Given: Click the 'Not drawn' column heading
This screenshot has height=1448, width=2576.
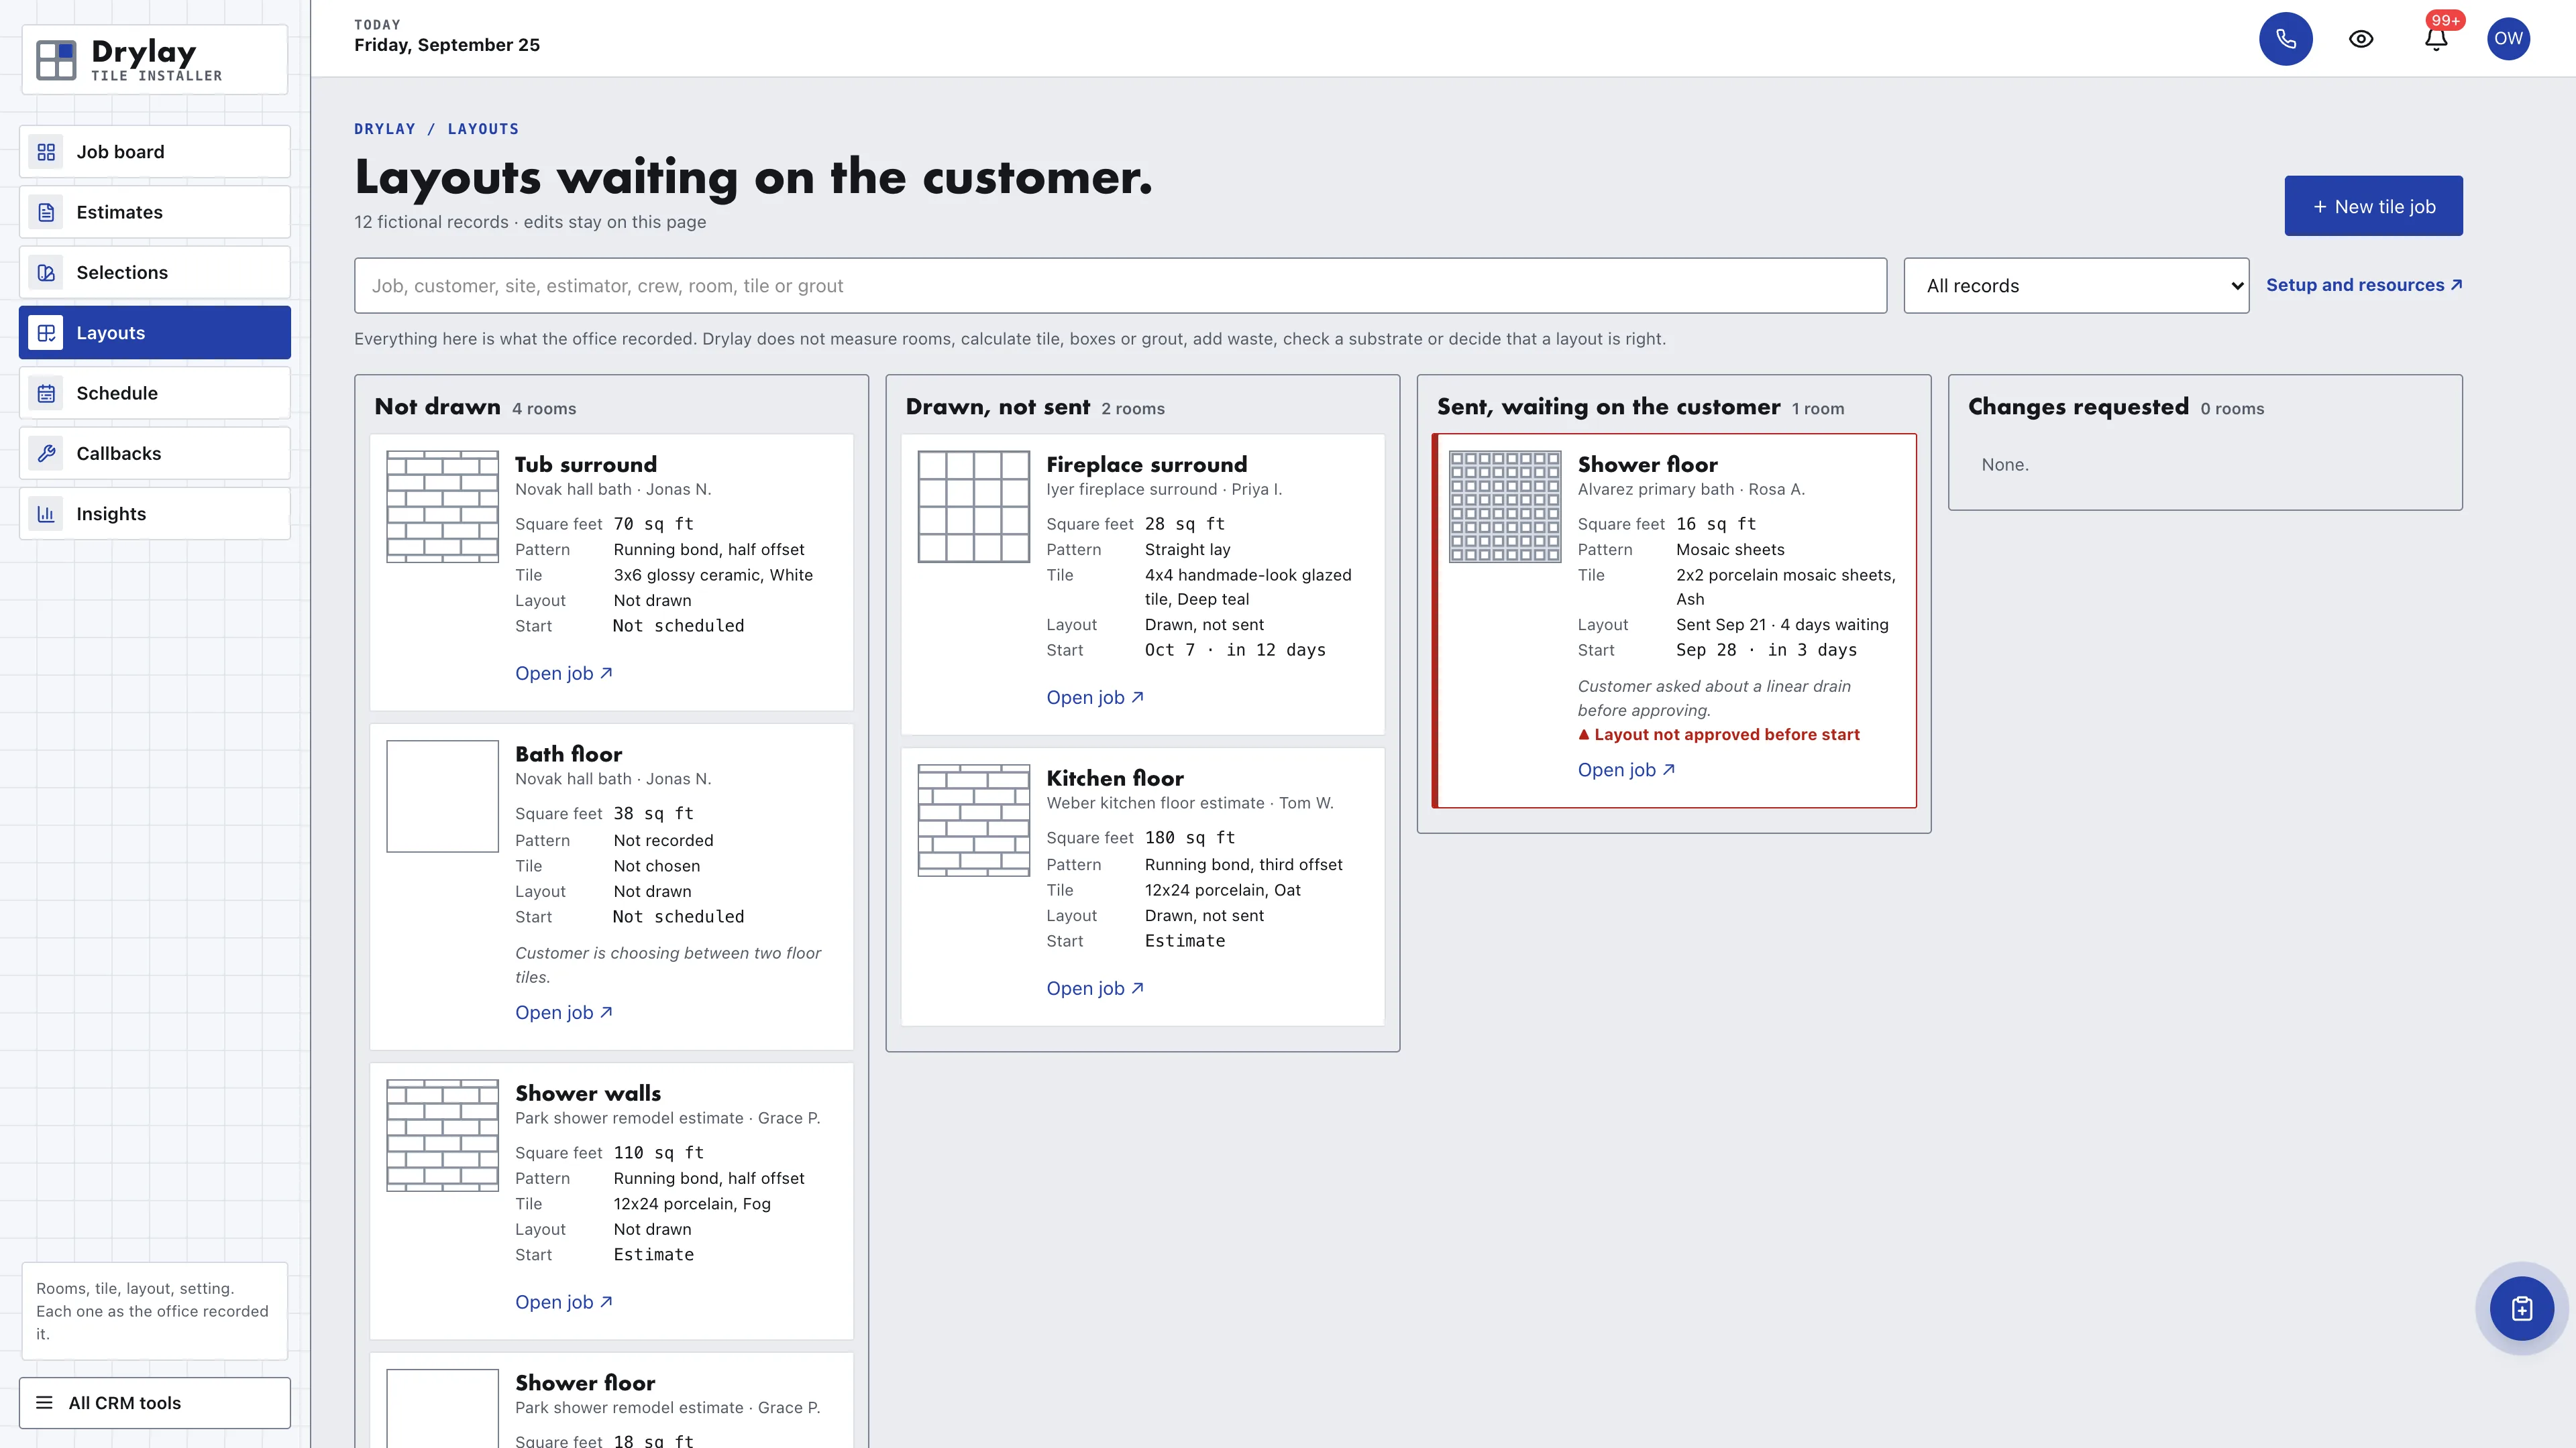Looking at the screenshot, I should pyautogui.click(x=437, y=407).
